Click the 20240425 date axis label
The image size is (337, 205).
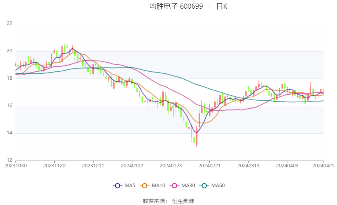pos(324,166)
